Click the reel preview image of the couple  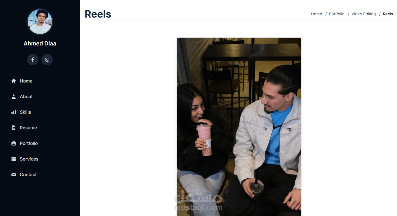(x=239, y=127)
